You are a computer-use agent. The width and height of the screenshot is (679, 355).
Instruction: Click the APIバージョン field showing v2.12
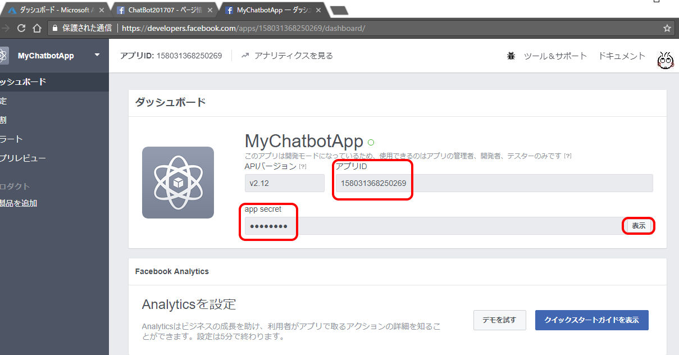click(285, 183)
